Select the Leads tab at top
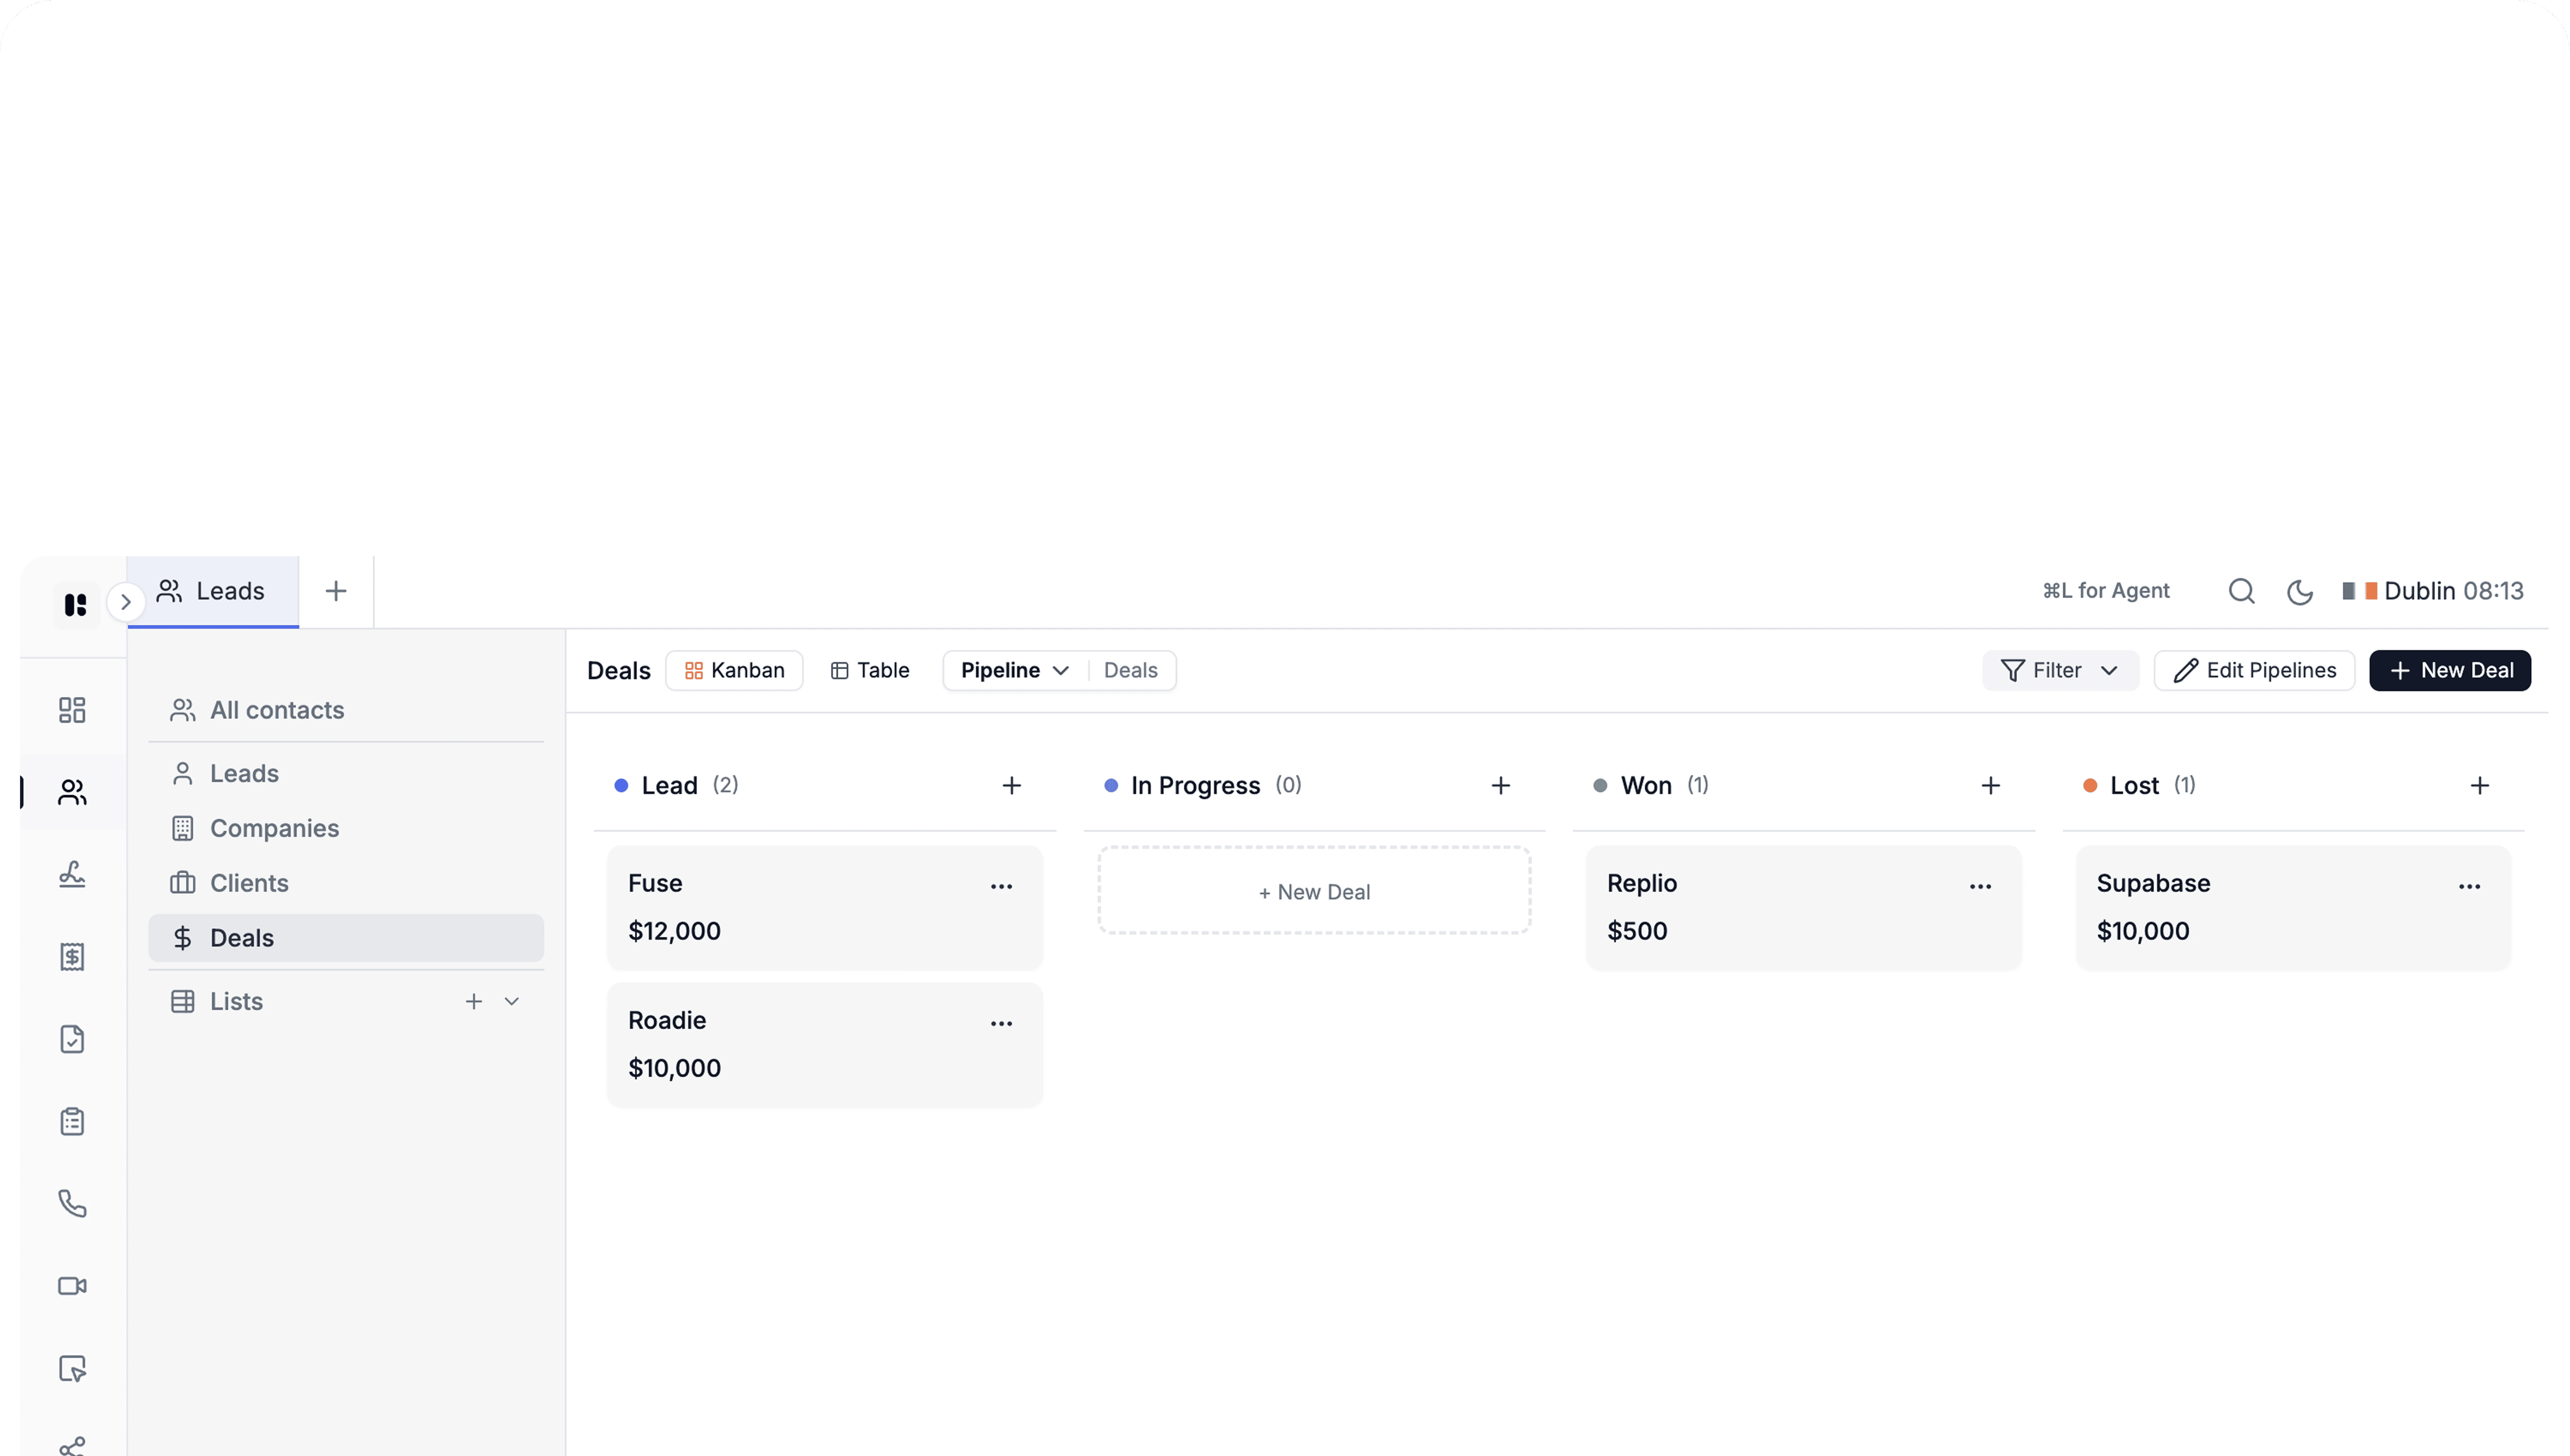Viewport: 2570px width, 1456px height. click(x=212, y=591)
